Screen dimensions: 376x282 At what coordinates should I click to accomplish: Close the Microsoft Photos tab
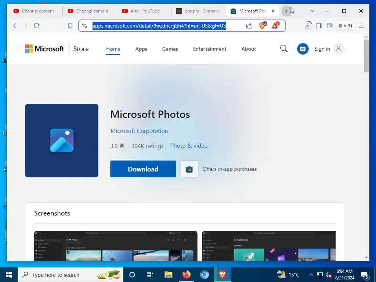[x=273, y=11]
